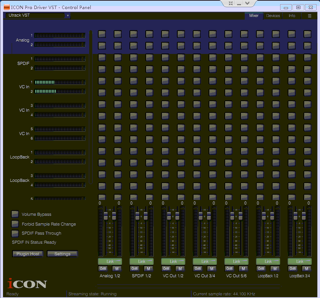
Task: Toggle Link for LoopBack 3/4 channels
Action: pos(300,261)
